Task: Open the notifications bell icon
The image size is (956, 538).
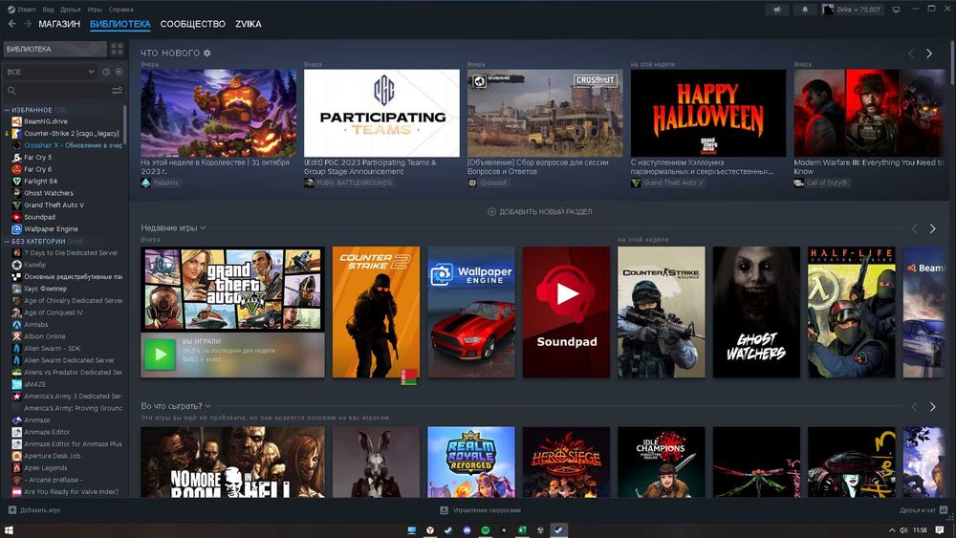Action: tap(805, 10)
